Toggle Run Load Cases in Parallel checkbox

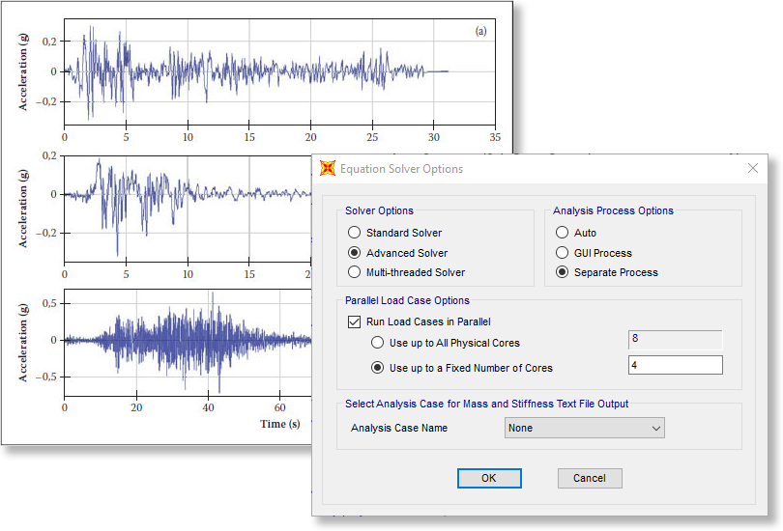tap(355, 321)
